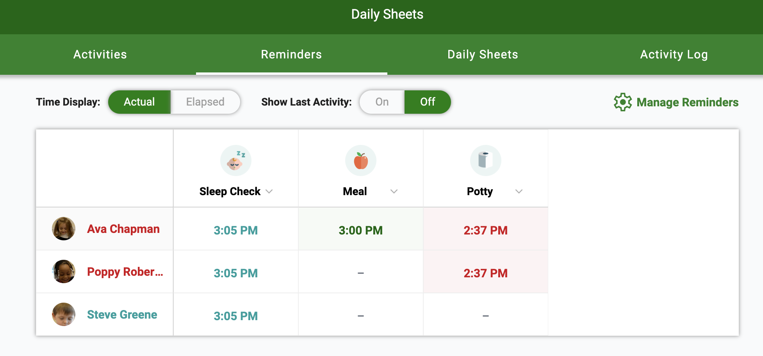Click the Manage Reminders gear icon
763x356 pixels.
pyautogui.click(x=623, y=102)
